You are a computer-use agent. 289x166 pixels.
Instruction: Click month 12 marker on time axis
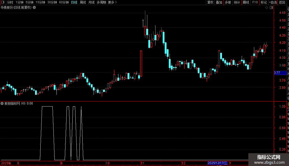coord(184,163)
